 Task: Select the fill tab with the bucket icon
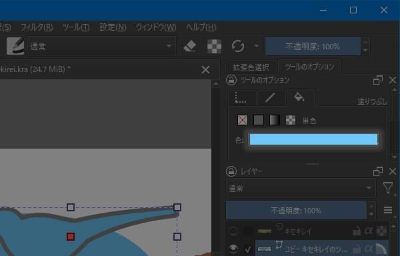click(x=299, y=97)
